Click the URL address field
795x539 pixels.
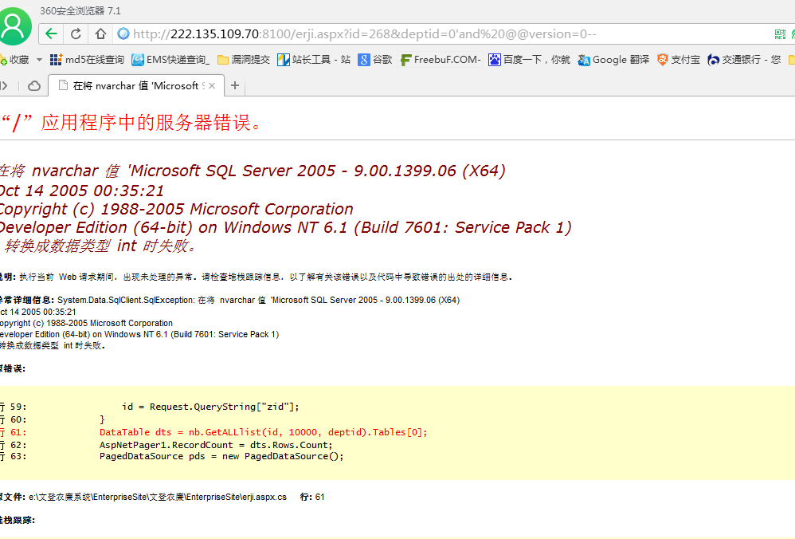point(365,34)
